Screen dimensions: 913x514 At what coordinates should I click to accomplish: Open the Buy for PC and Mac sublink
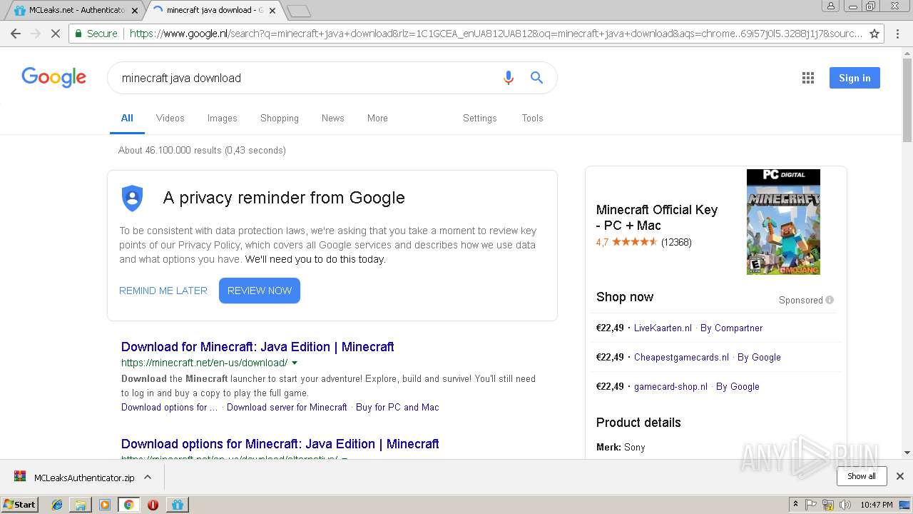point(397,407)
